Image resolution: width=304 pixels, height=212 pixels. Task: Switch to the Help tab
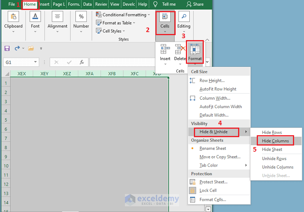142,4
